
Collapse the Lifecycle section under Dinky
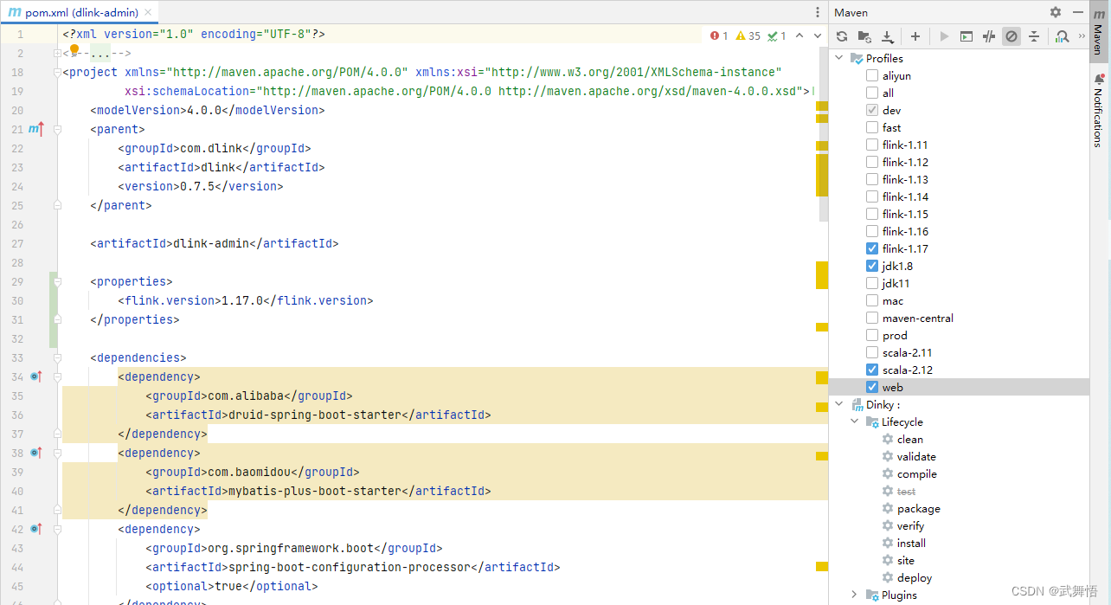(x=855, y=422)
